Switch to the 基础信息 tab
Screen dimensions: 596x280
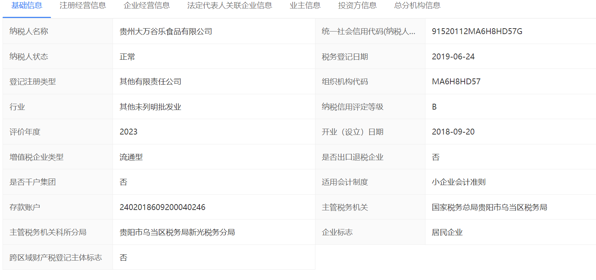[27, 5]
